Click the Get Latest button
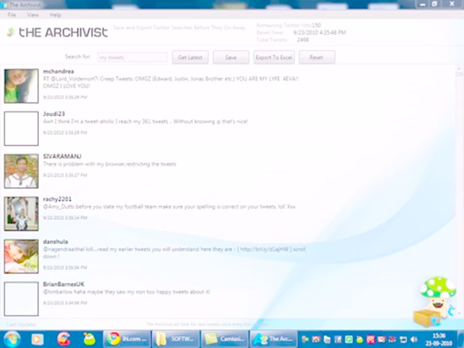This screenshot has width=464, height=348. pyautogui.click(x=190, y=58)
